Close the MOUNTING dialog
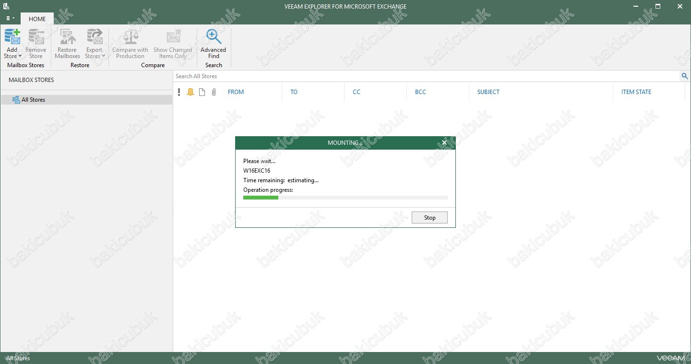 pyautogui.click(x=444, y=142)
